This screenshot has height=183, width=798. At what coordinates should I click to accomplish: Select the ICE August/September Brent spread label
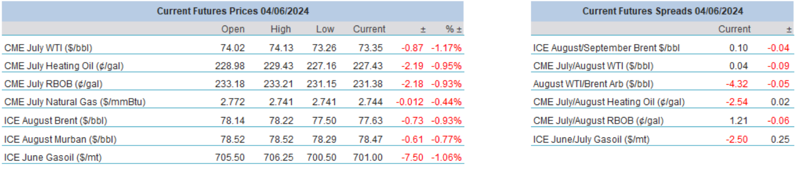(606, 48)
